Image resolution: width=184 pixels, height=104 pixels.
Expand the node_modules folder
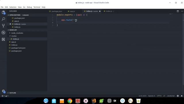[x=17, y=33]
